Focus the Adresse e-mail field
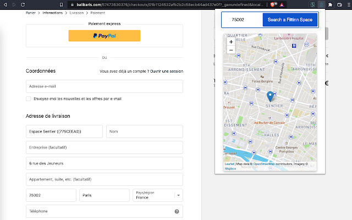 point(105,86)
